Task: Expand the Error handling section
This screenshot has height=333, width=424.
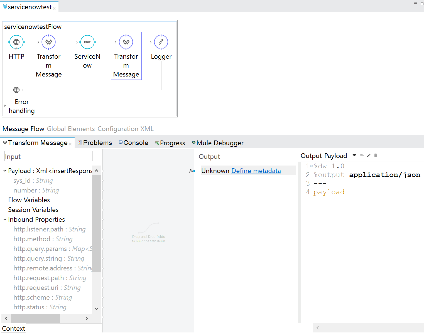Action: point(5,106)
